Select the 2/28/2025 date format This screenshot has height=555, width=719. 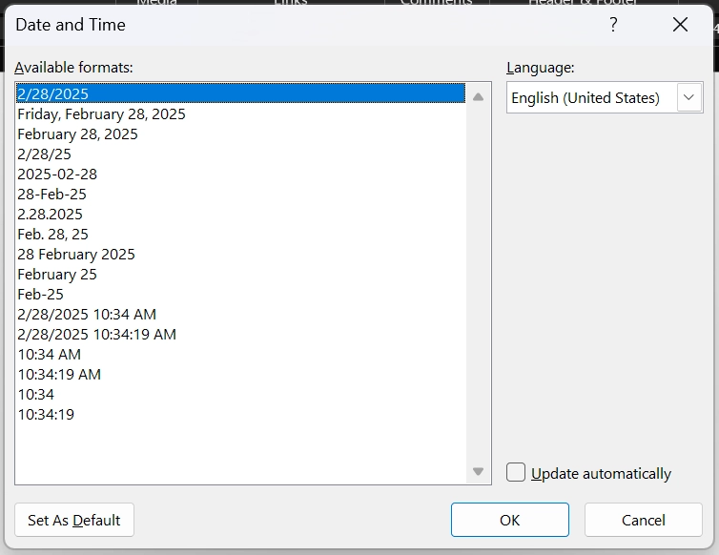click(x=53, y=93)
